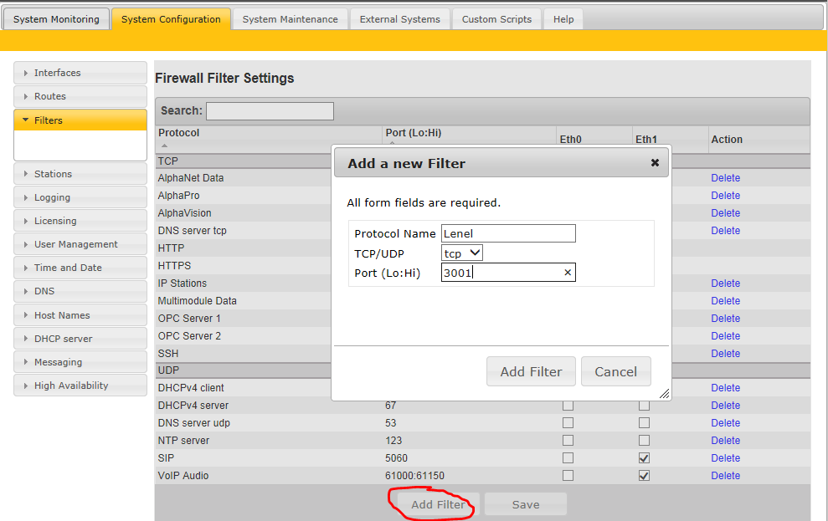This screenshot has width=828, height=521.
Task: Sort table by Protocol column arrow
Action: point(164,146)
